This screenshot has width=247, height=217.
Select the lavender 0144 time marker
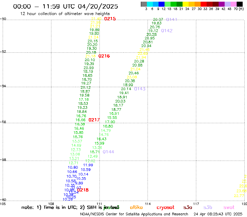pyautogui.click(x=108, y=152)
